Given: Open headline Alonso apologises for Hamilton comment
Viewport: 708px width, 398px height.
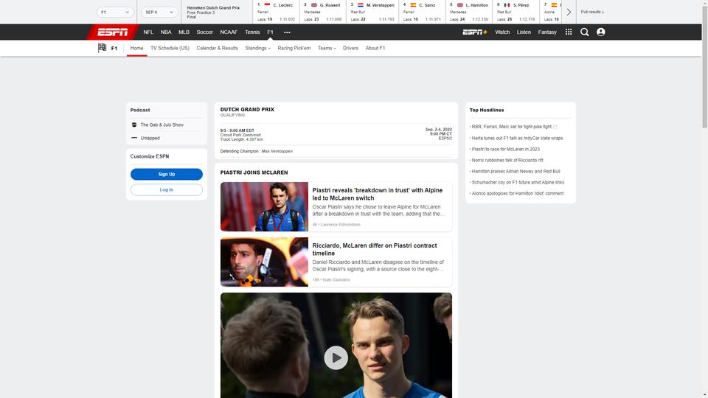Looking at the screenshot, I should point(518,194).
